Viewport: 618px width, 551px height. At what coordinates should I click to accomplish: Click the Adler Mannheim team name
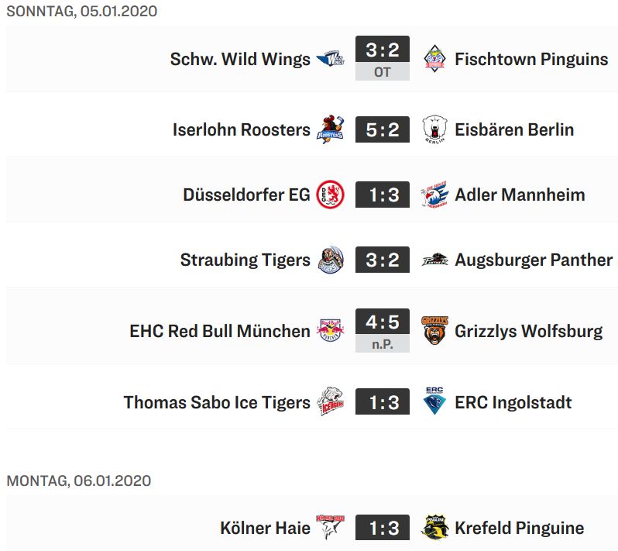tap(520, 195)
